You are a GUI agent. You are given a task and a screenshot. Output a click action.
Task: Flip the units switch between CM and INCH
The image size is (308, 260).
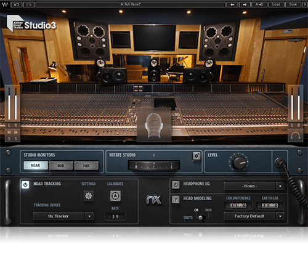click(x=202, y=217)
